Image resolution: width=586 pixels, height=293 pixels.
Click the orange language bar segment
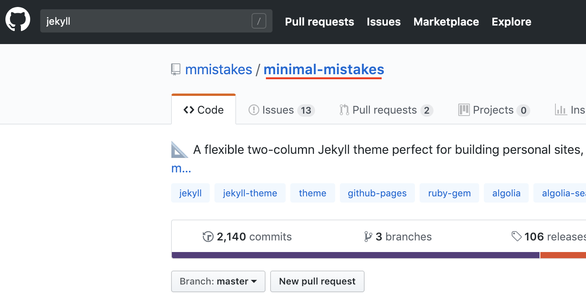[563, 255]
